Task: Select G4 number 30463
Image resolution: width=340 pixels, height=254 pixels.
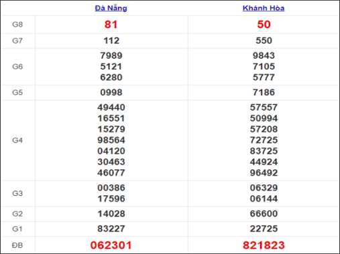Action: click(111, 162)
